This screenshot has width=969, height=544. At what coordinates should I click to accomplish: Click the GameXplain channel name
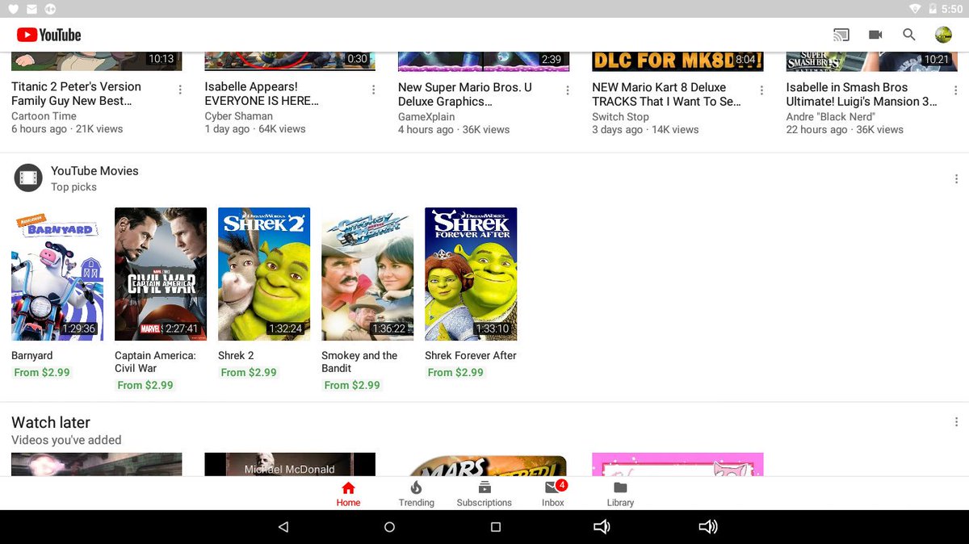(x=426, y=116)
